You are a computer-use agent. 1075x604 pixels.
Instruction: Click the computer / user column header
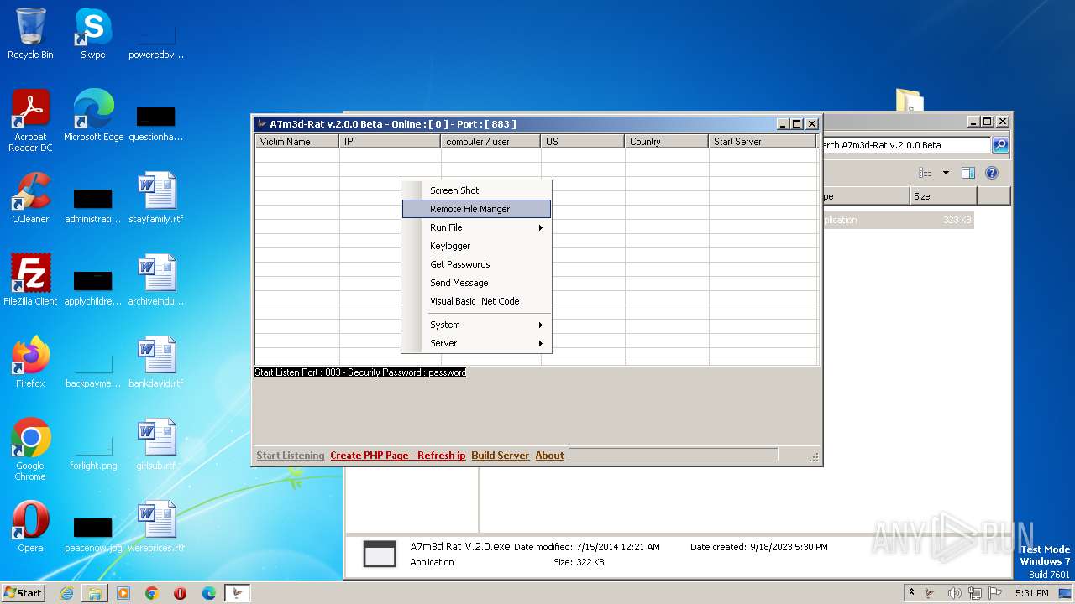point(491,142)
